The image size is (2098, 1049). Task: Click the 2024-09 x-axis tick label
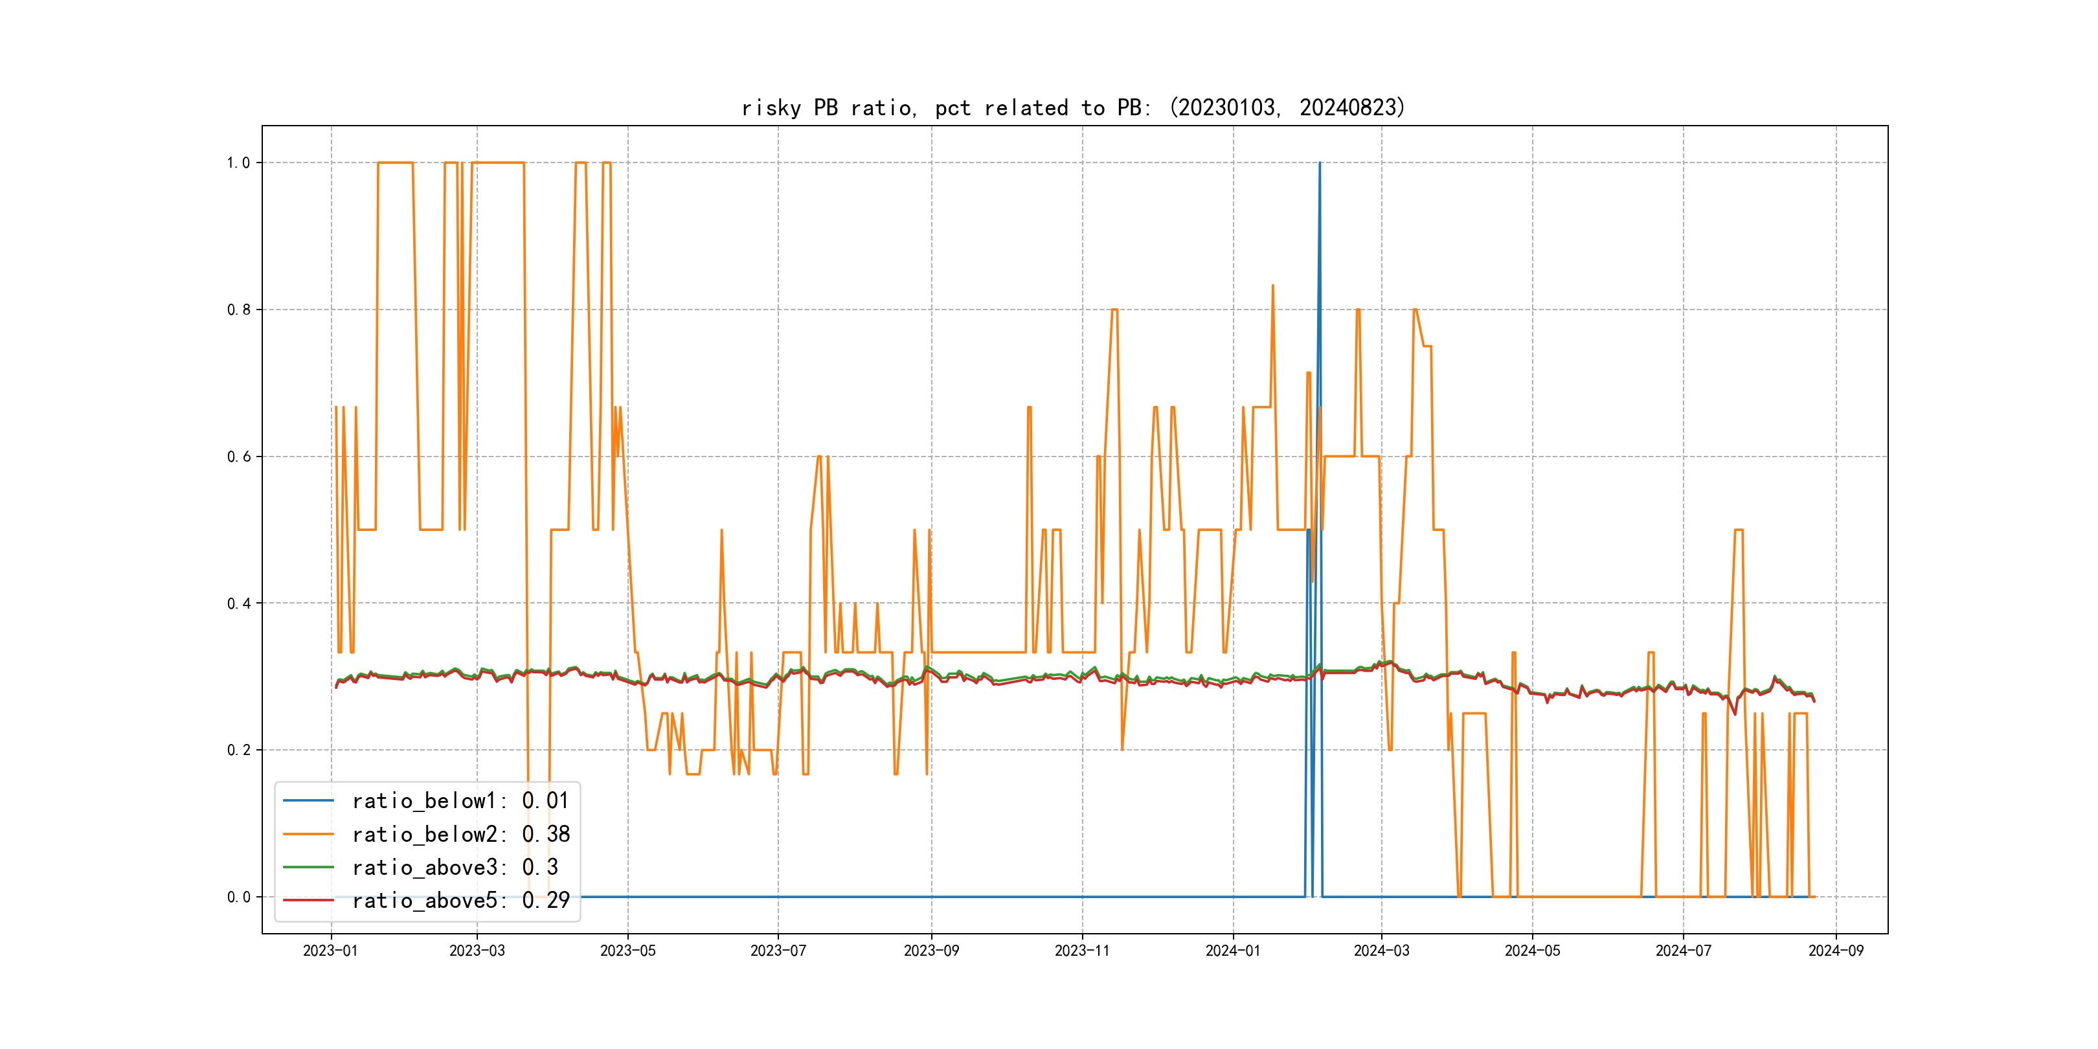click(1836, 951)
